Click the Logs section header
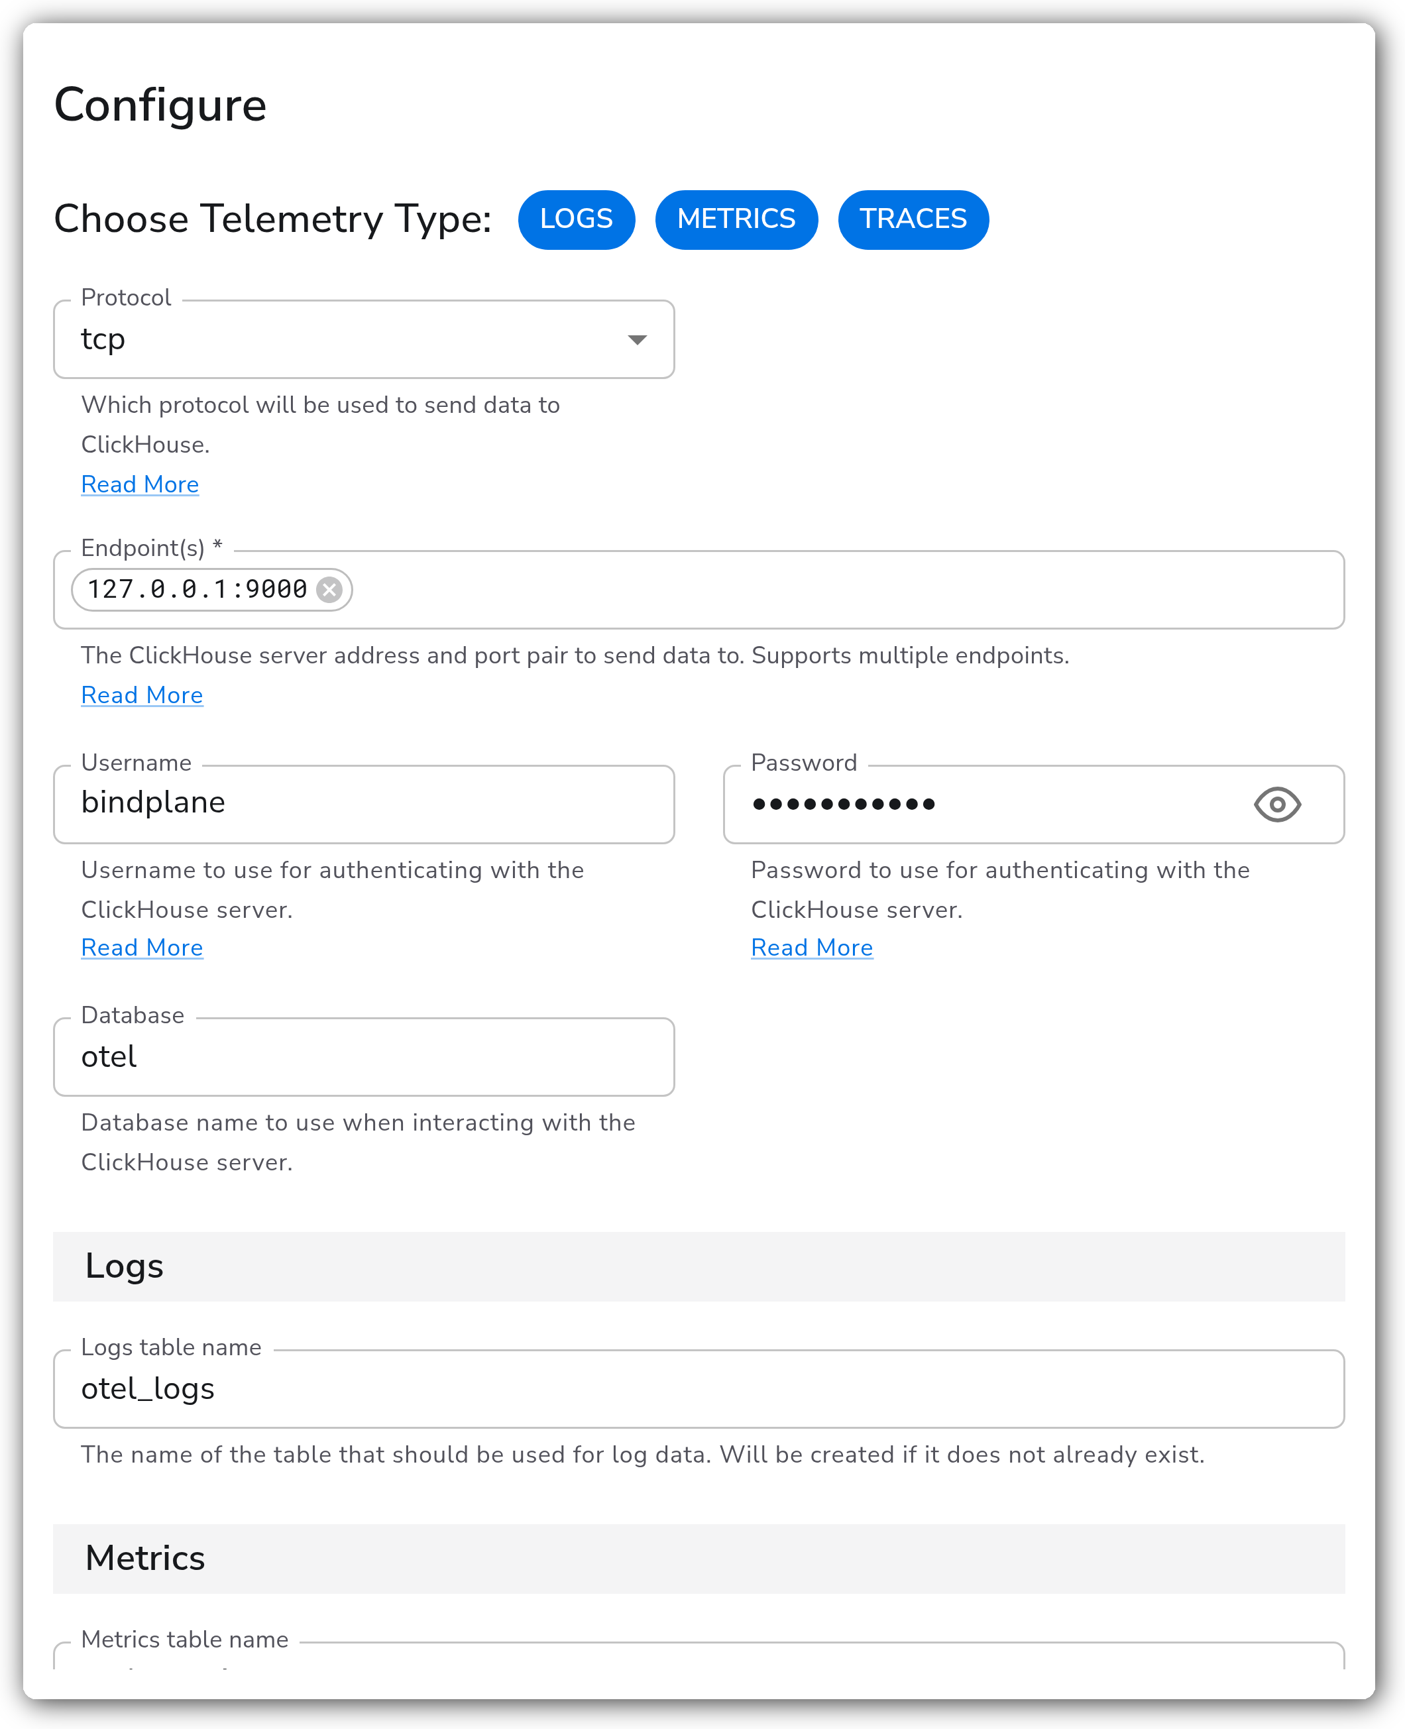Viewport: 1405px width, 1729px height. coord(699,1266)
